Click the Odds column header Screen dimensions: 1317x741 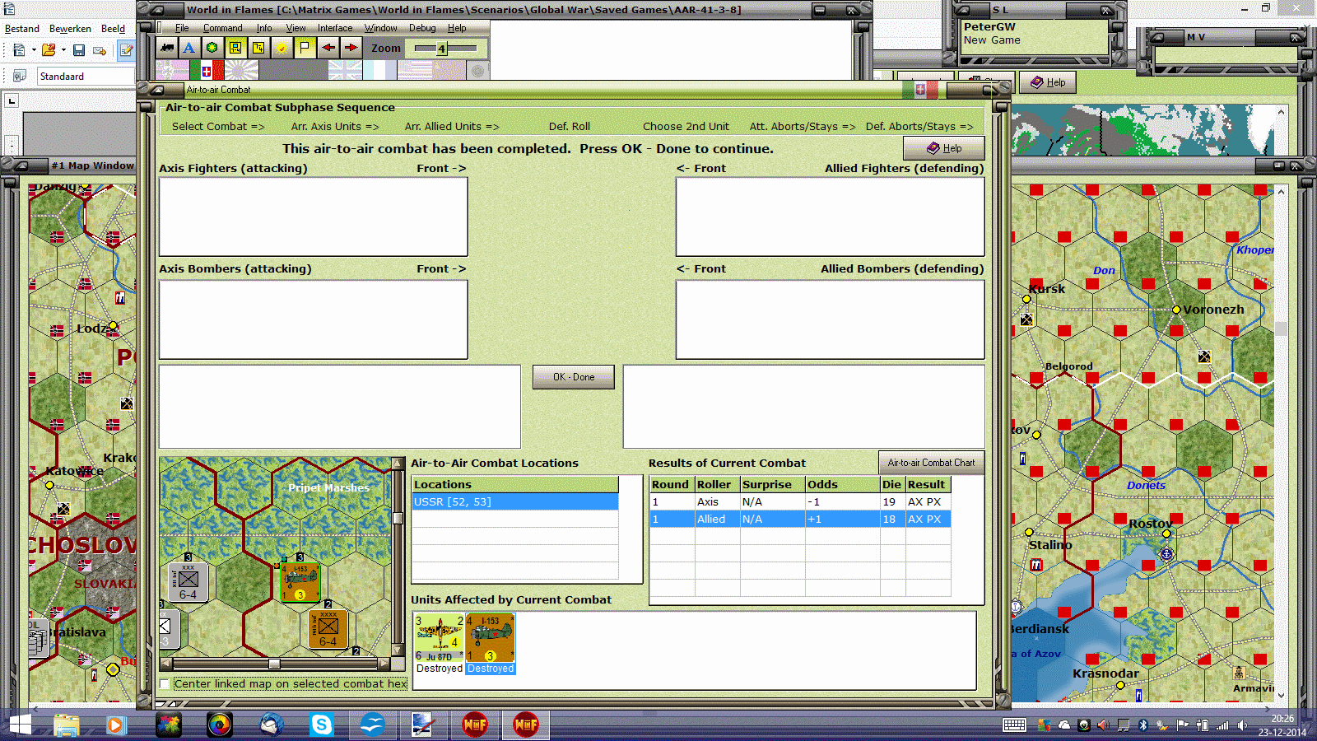(842, 485)
